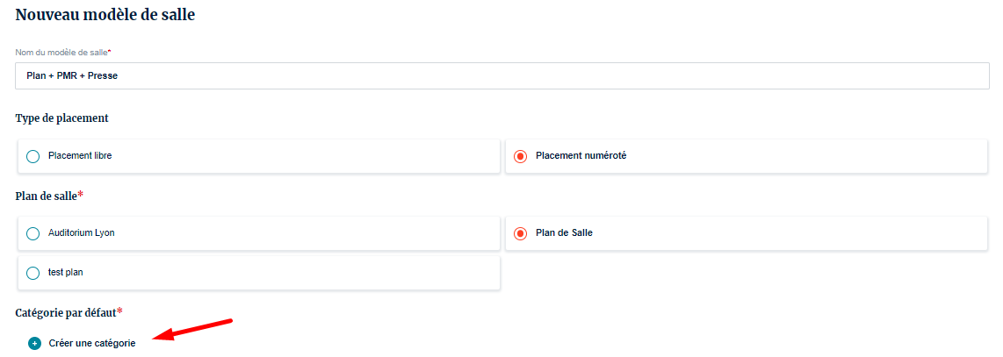The height and width of the screenshot is (357, 1003).
Task: Choose the Plan de Salle radio button
Action: (520, 233)
